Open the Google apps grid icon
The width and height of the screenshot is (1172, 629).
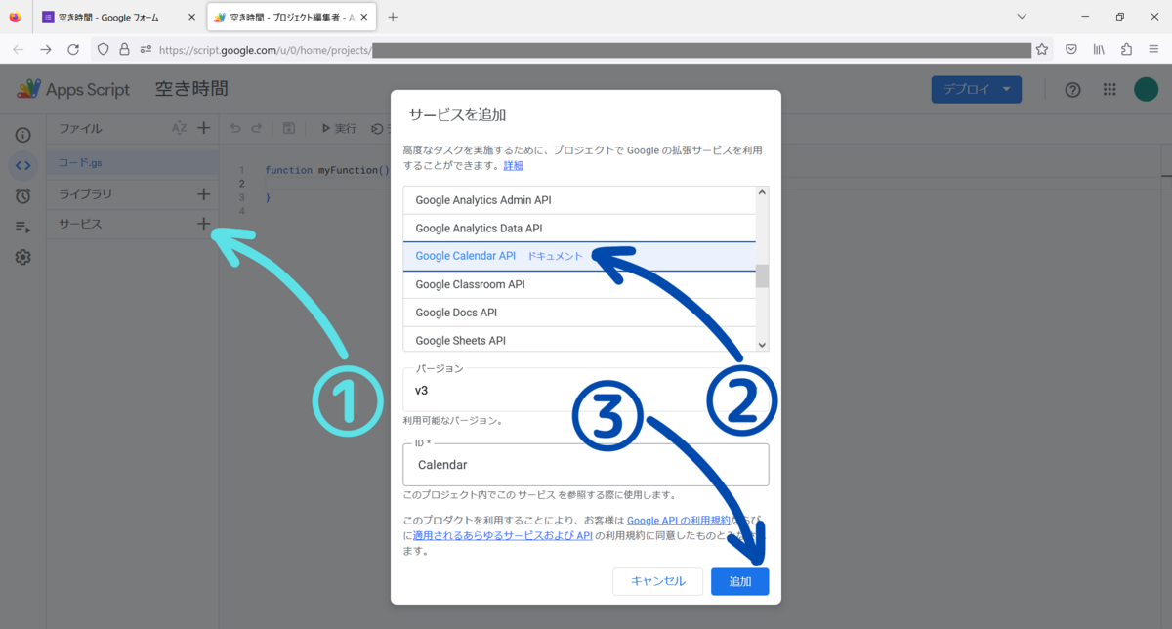[1109, 90]
